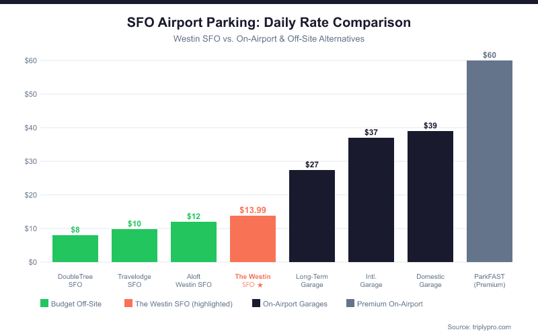Click the chart title SFO Airport Parking
538x336 pixels.
coord(269,22)
